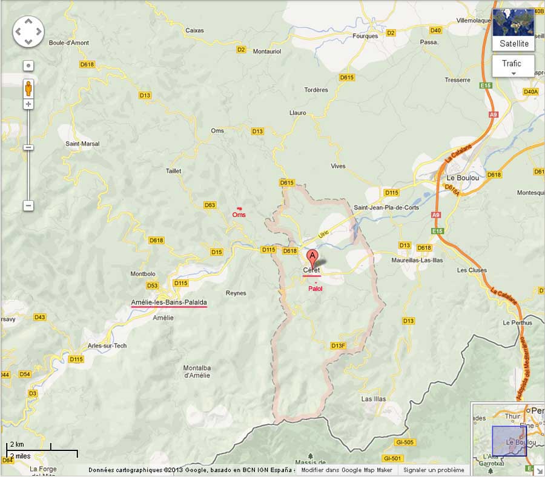The width and height of the screenshot is (545, 477).
Task: Click the Taillet village label
Action: (173, 171)
